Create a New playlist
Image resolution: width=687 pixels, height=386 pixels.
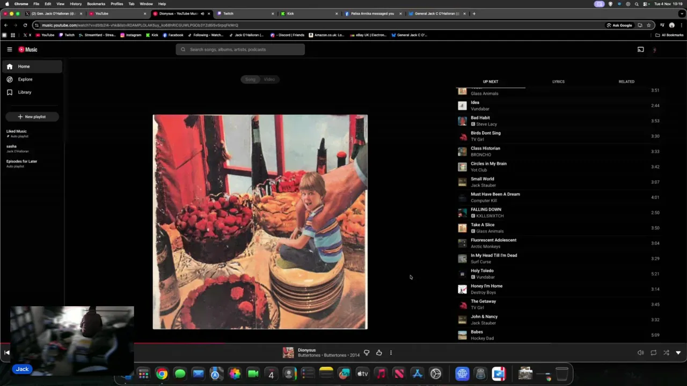(32, 117)
